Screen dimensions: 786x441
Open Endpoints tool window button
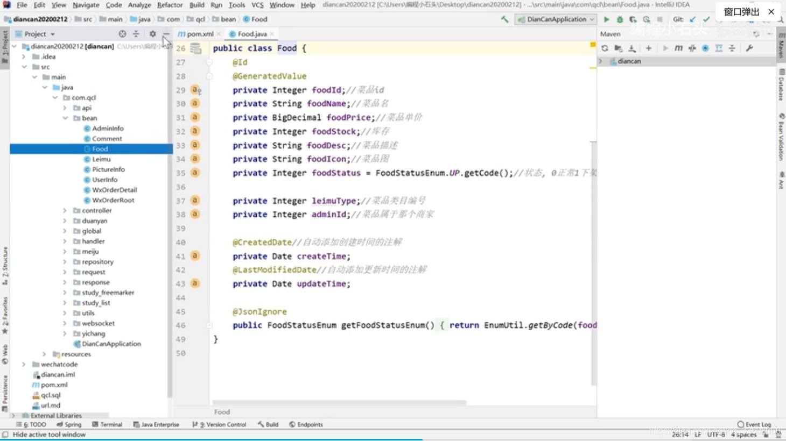click(x=306, y=424)
